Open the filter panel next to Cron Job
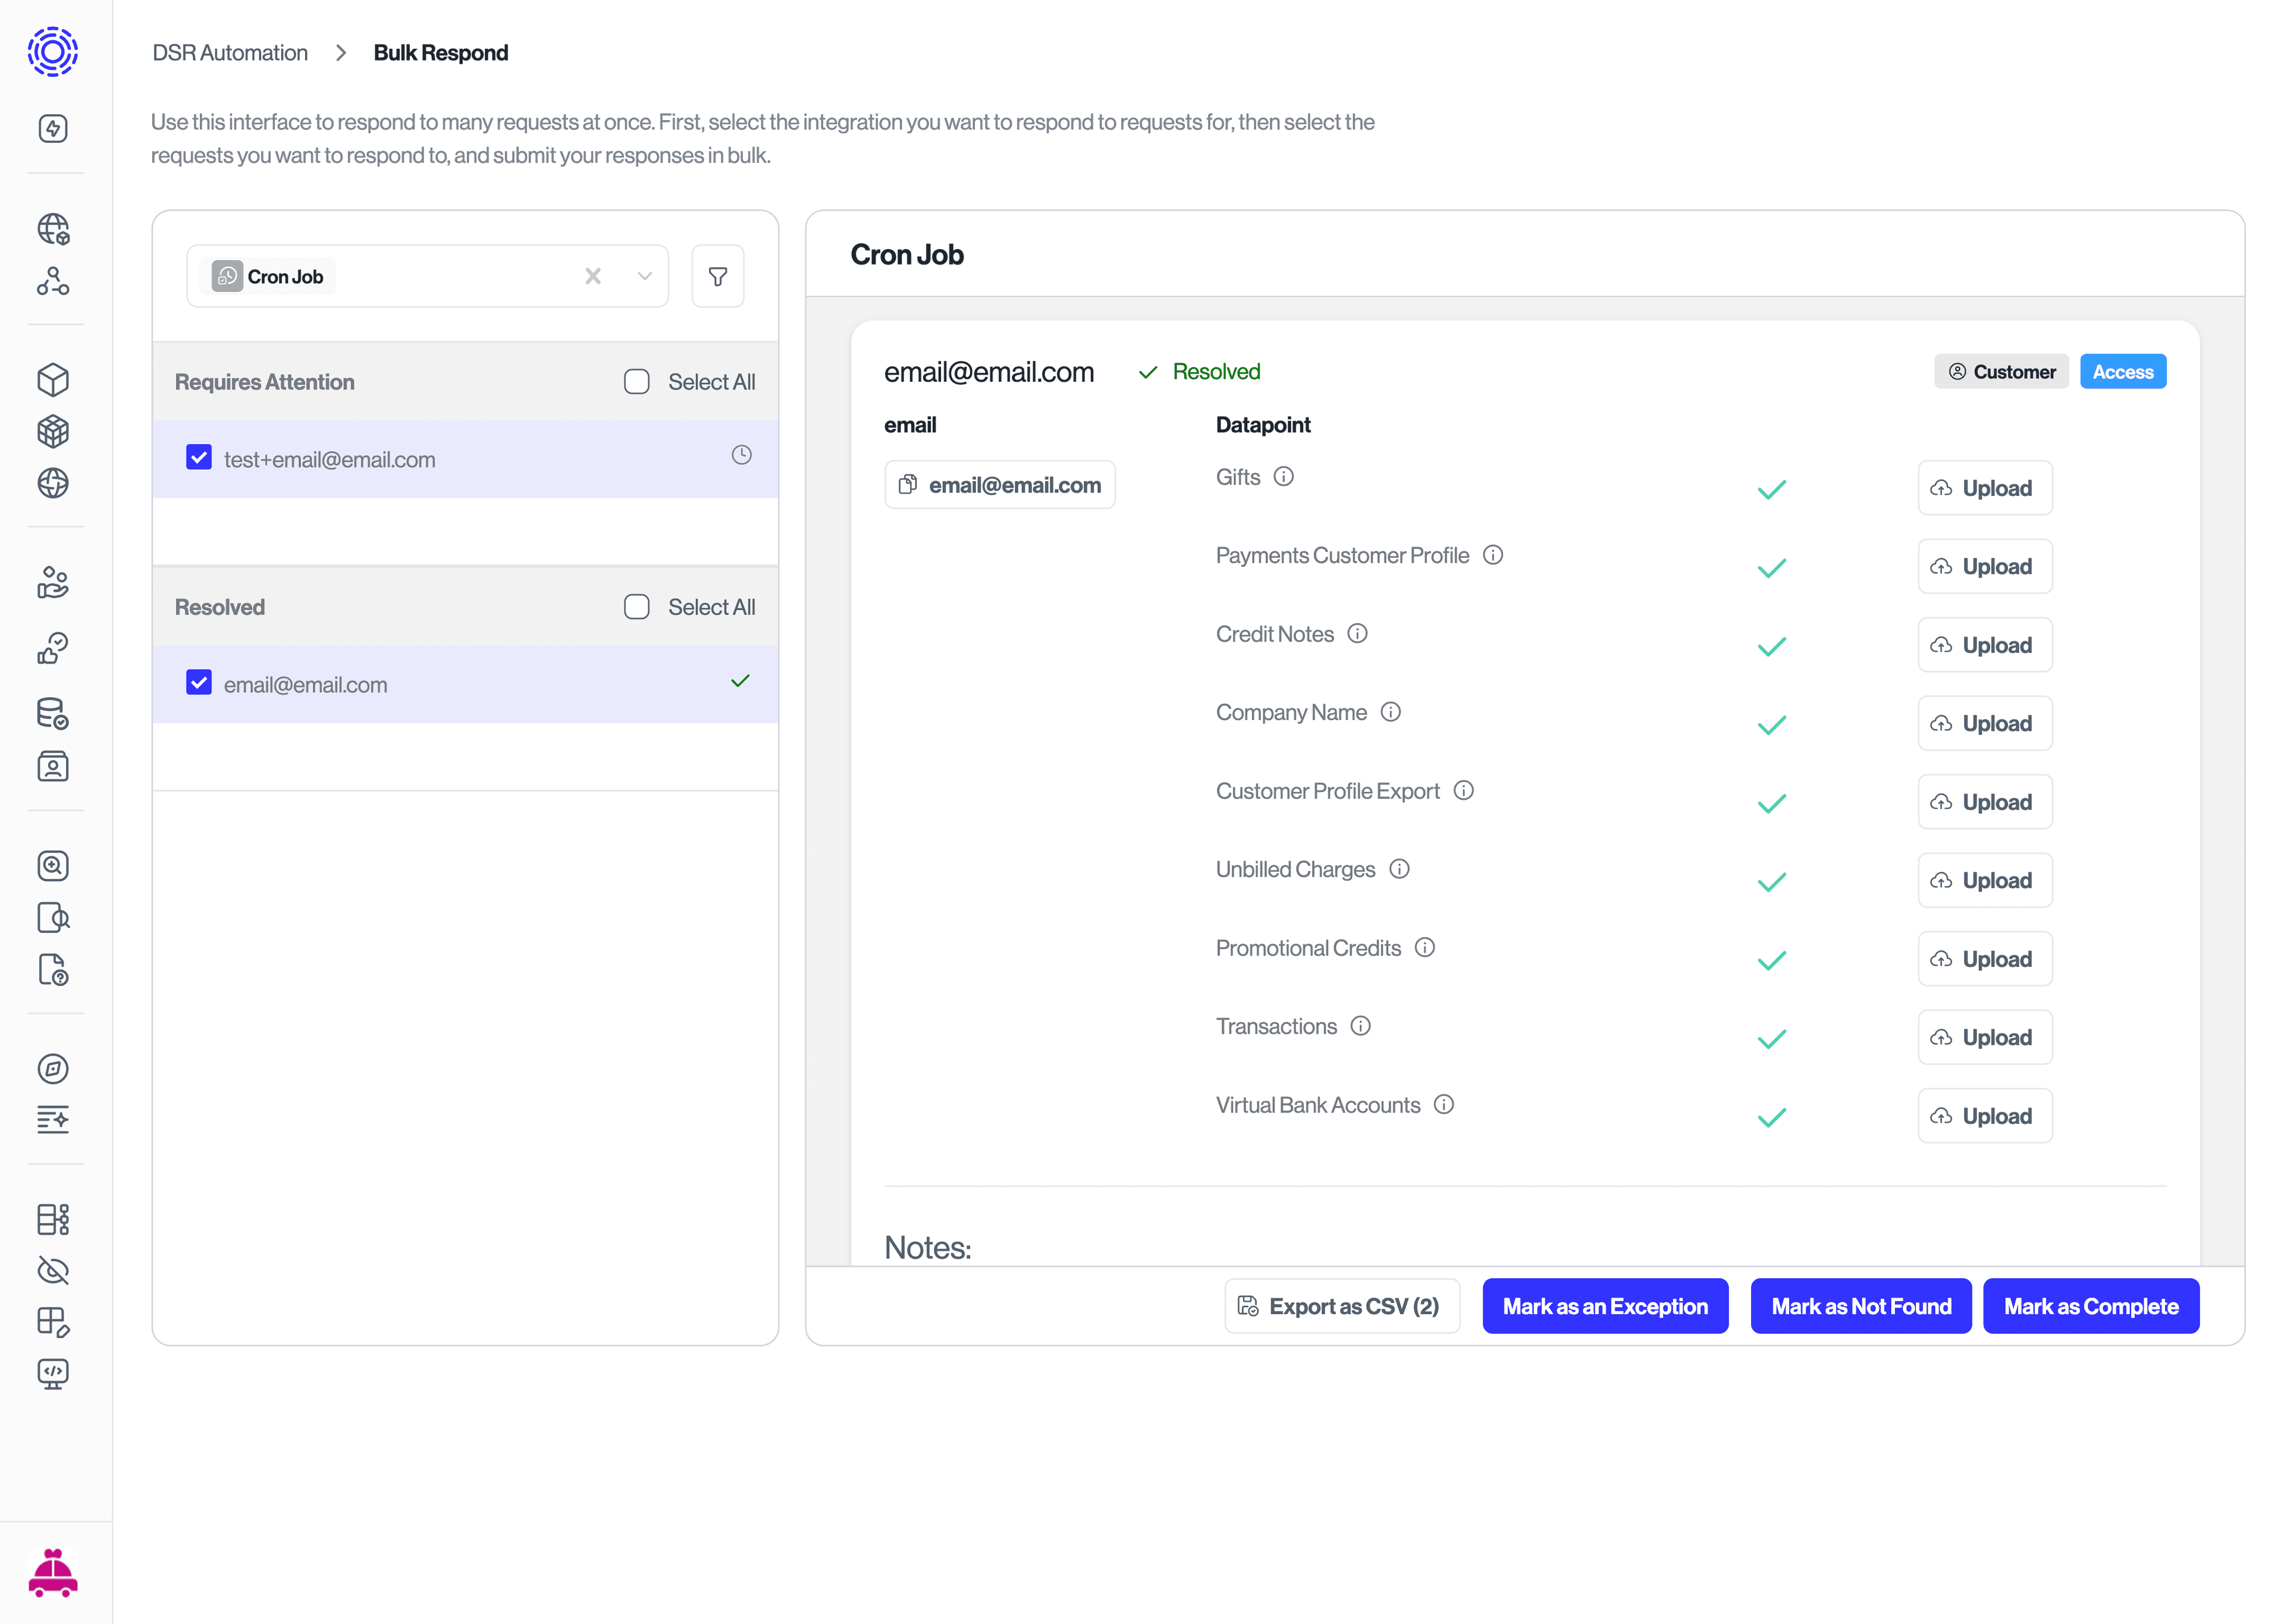 coord(717,276)
